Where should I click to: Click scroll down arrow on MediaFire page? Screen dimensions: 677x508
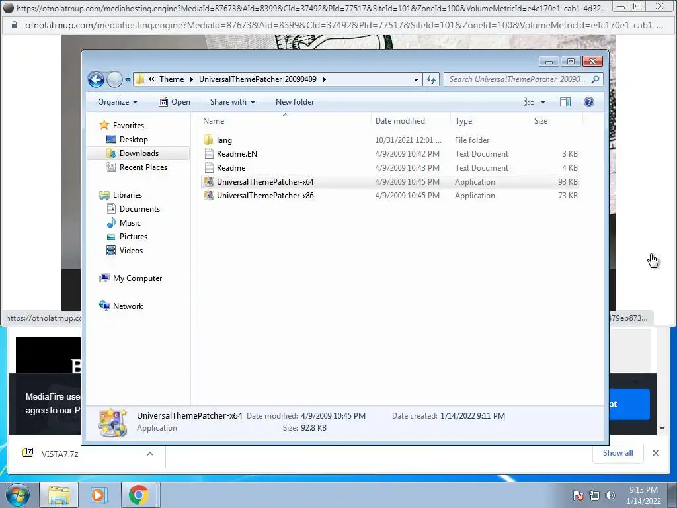[662, 429]
